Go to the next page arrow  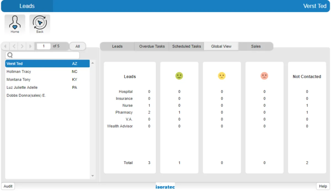(x=22, y=46)
